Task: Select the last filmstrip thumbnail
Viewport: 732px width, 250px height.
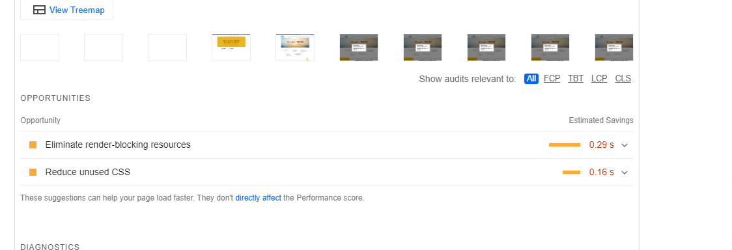Action: (614, 47)
